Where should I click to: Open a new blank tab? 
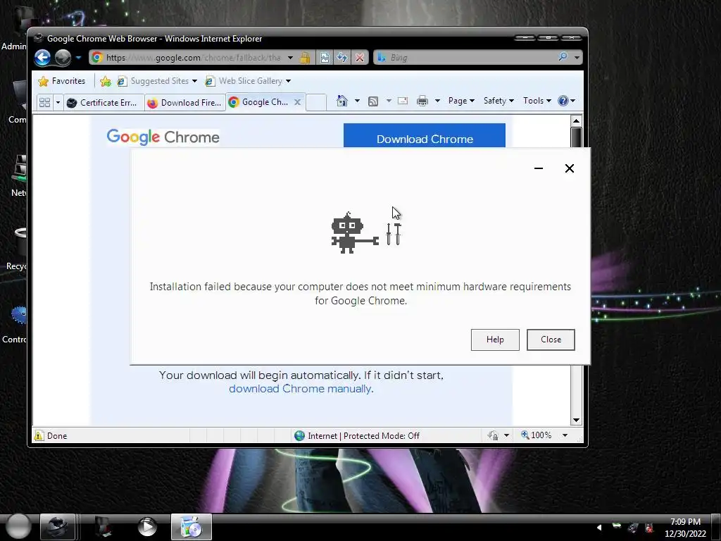coord(316,102)
